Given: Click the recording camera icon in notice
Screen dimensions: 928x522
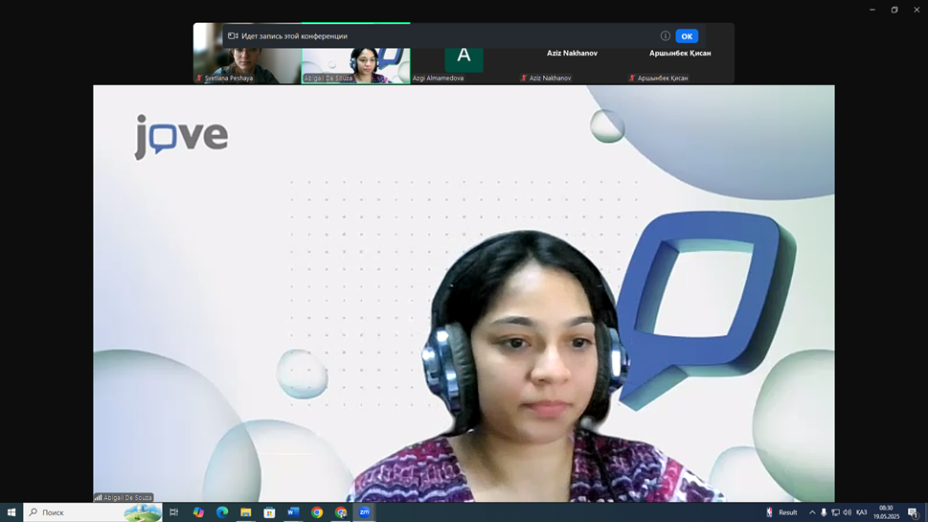Looking at the screenshot, I should 233,36.
